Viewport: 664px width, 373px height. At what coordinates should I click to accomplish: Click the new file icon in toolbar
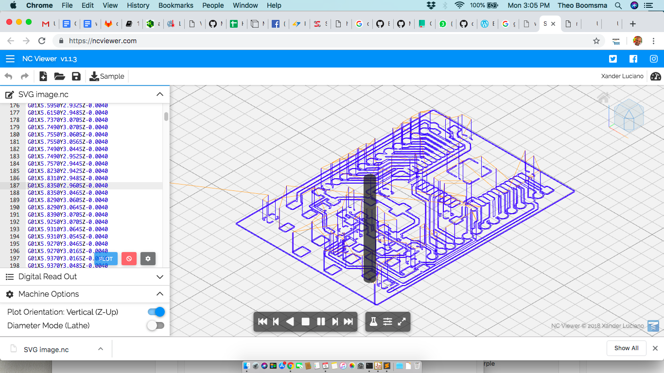click(43, 76)
